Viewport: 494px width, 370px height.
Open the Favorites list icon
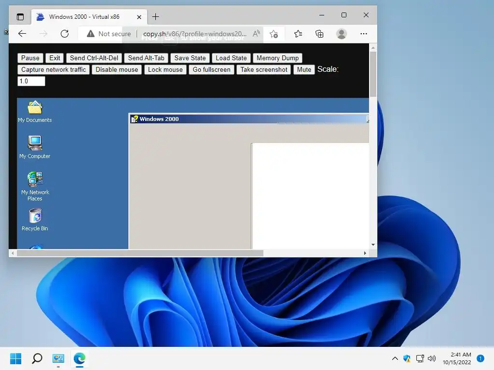tap(298, 34)
